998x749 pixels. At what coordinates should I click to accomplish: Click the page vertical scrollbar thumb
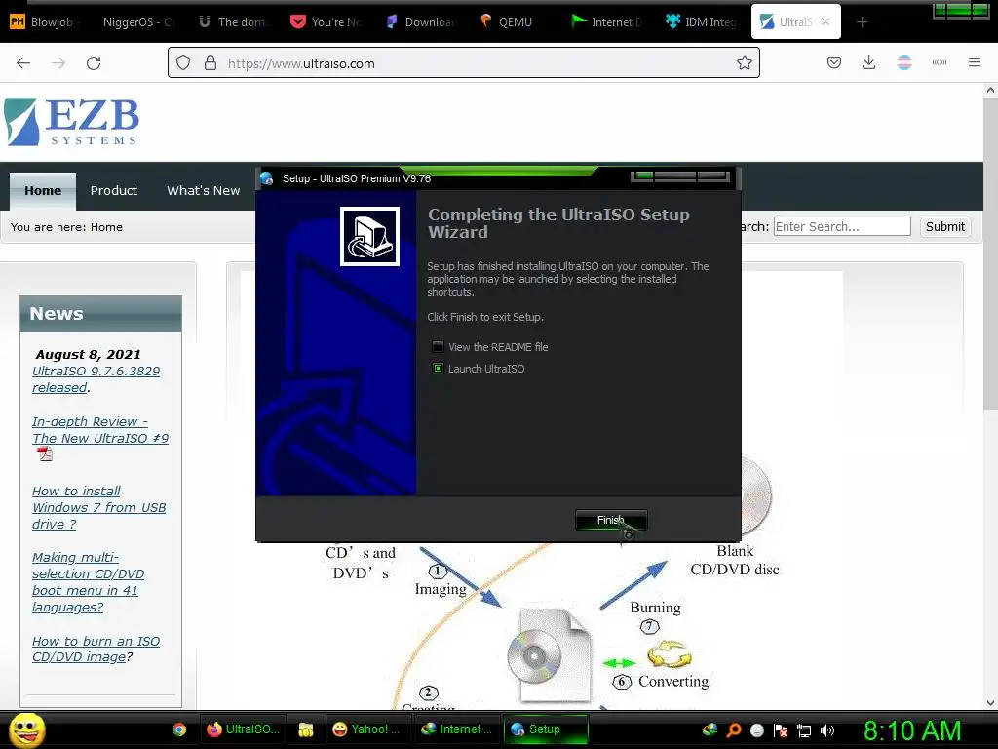click(990, 255)
